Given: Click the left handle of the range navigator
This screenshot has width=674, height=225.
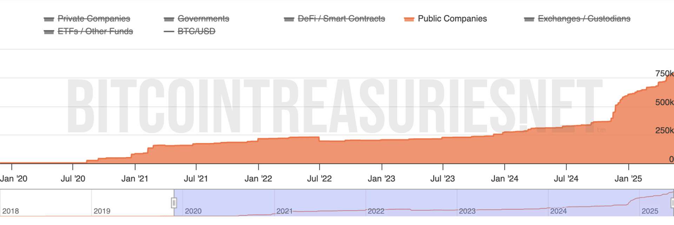Looking at the screenshot, I should coord(174,203).
